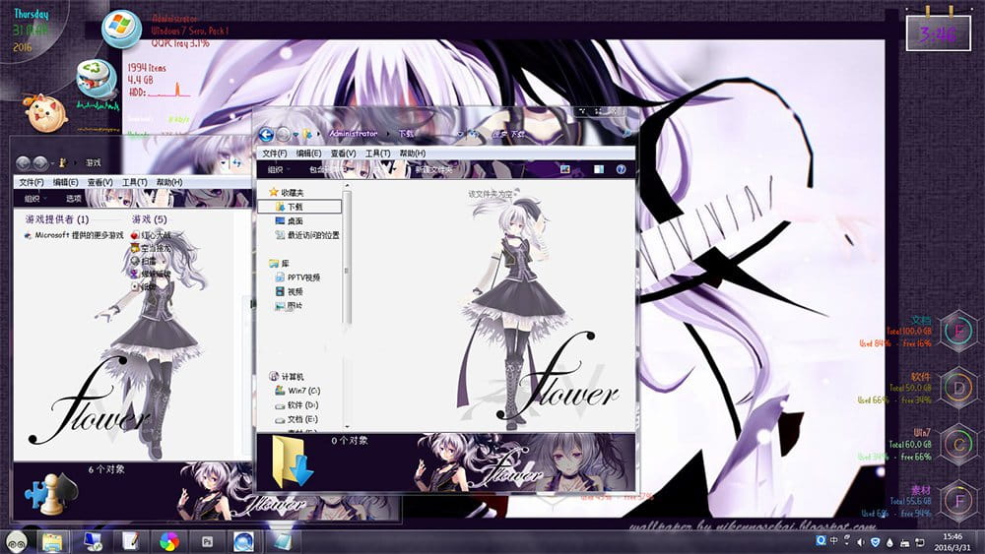Screen dimensions: 985x554
Task: Open colorful pinwheel app on taskbar
Action: point(169,541)
